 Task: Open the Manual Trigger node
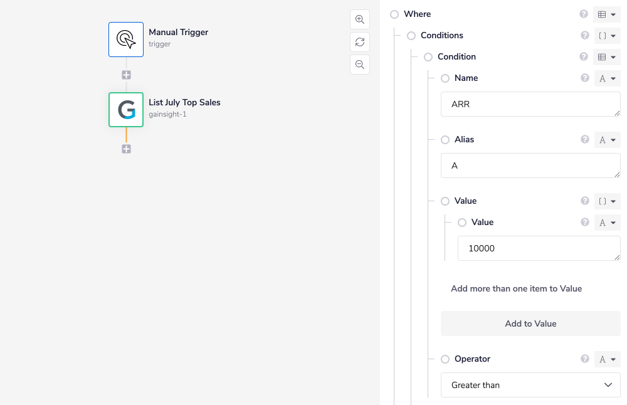click(x=126, y=39)
